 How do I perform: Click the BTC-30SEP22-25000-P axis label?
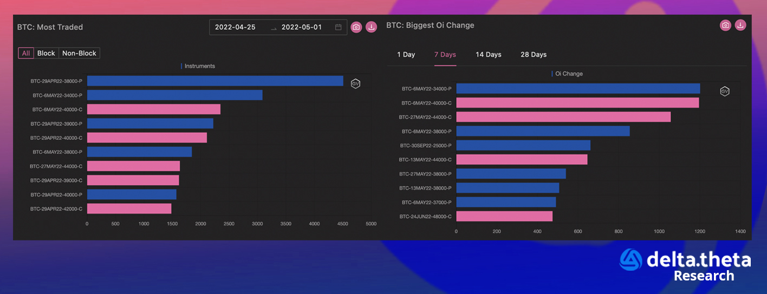pos(426,145)
